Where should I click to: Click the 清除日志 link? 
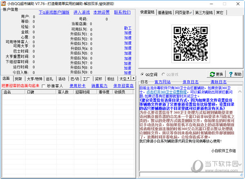(x=218, y=82)
